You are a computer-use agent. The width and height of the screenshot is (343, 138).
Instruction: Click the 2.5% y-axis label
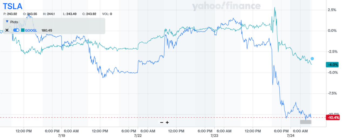pyautogui.click(x=332, y=10)
